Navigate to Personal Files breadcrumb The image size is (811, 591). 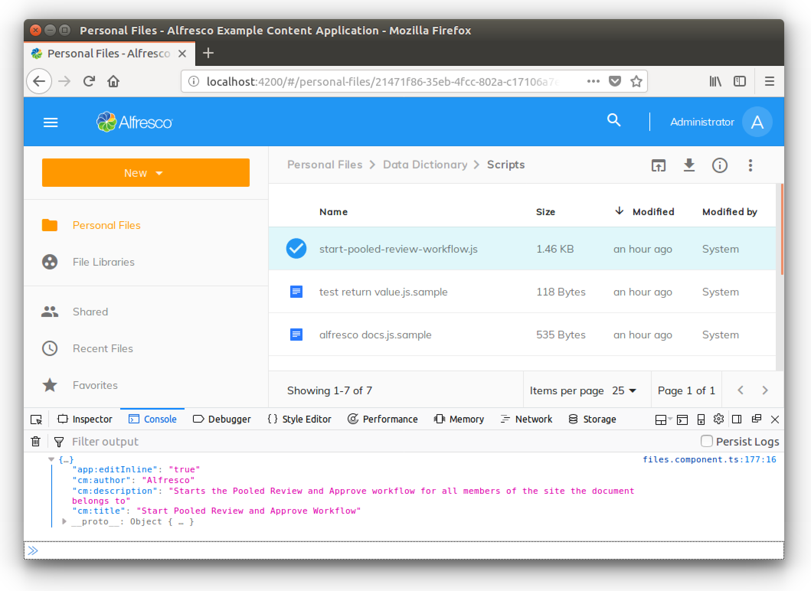pyautogui.click(x=324, y=165)
